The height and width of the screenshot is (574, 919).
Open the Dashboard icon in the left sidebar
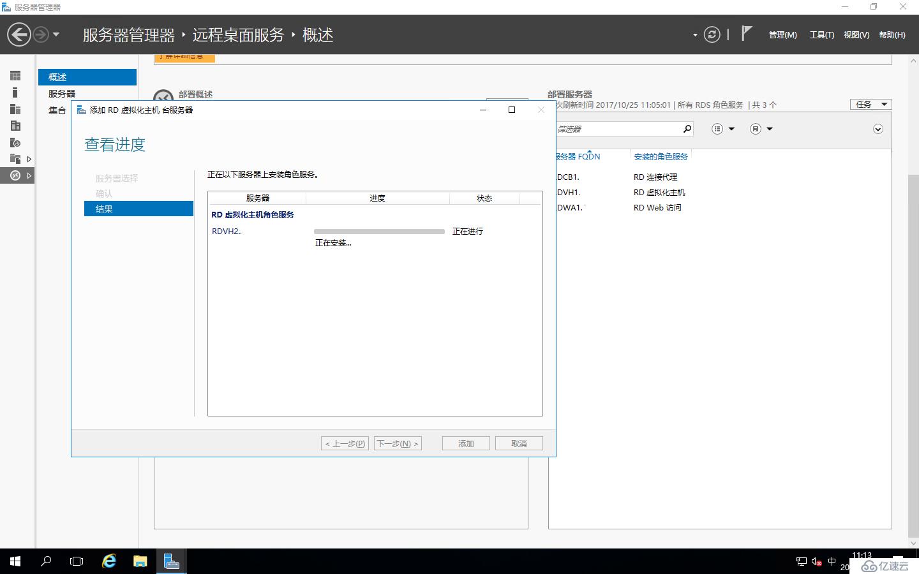click(x=15, y=76)
